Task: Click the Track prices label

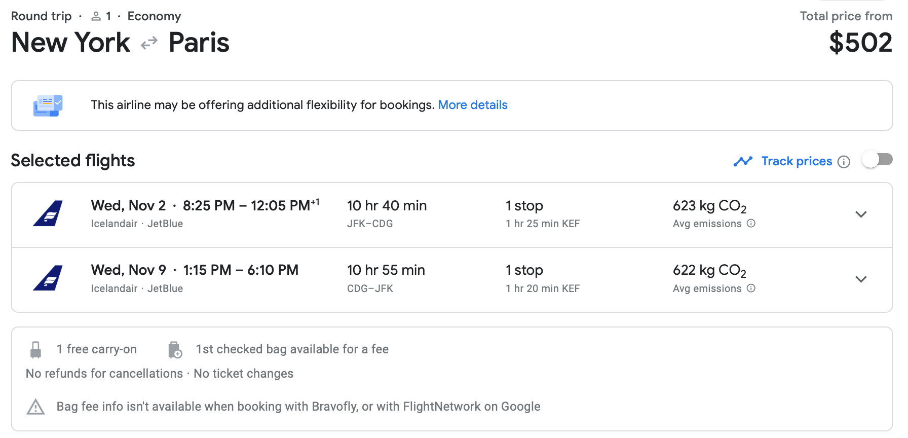Action: click(797, 161)
